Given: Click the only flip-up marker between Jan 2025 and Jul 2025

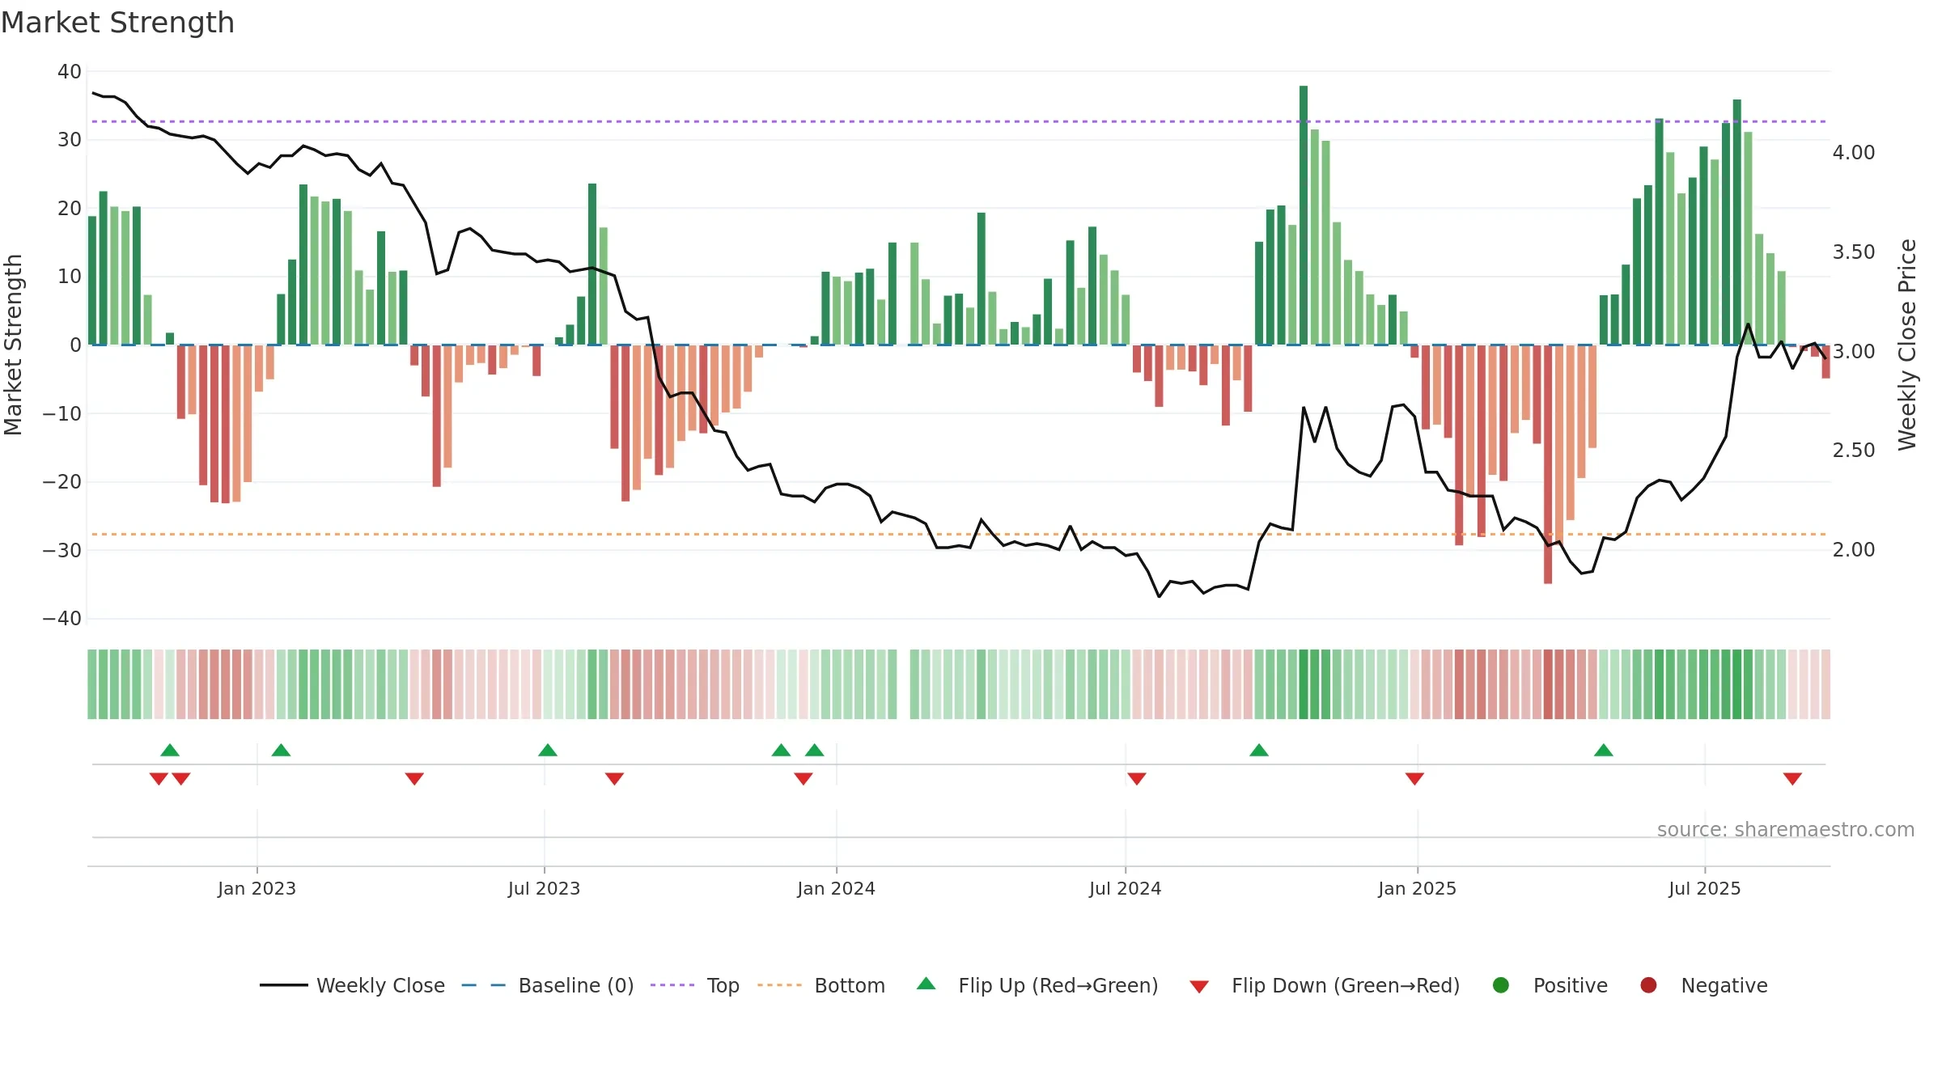Looking at the screenshot, I should click(x=1604, y=750).
